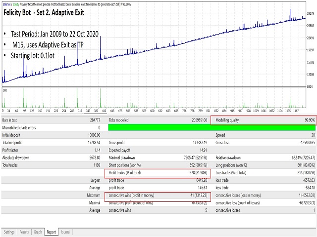Click the 'Equity' legend label above the chart
317x237 pixels.
16,4
